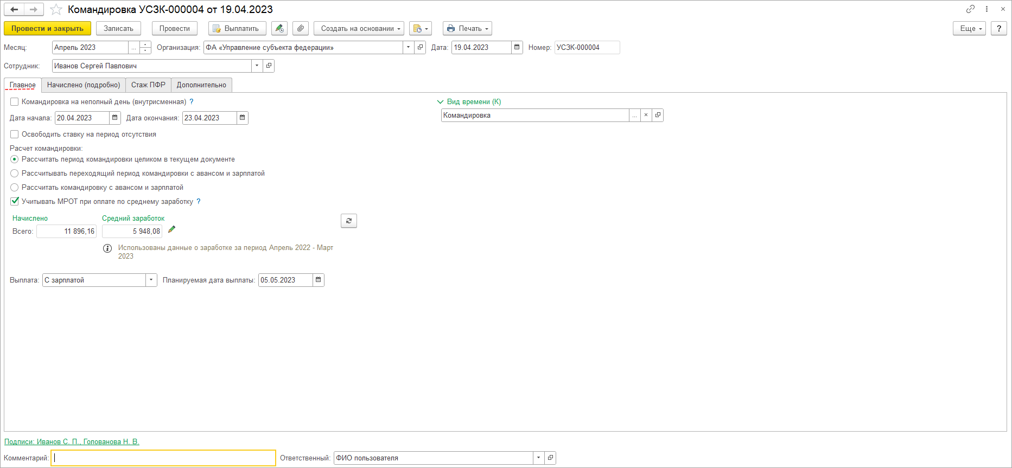
Task: Expand the Ответственный dropdown list
Action: [x=539, y=458]
